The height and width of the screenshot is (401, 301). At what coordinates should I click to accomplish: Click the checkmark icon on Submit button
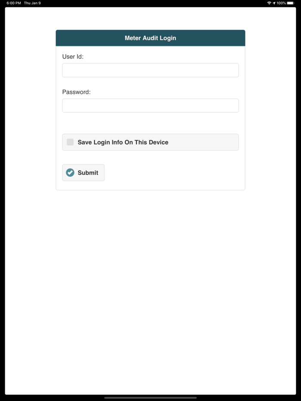click(x=70, y=173)
